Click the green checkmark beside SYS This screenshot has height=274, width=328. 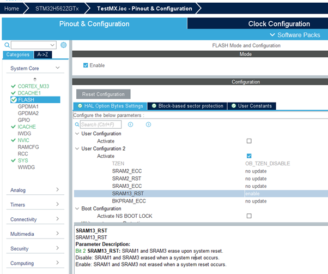[13, 160]
